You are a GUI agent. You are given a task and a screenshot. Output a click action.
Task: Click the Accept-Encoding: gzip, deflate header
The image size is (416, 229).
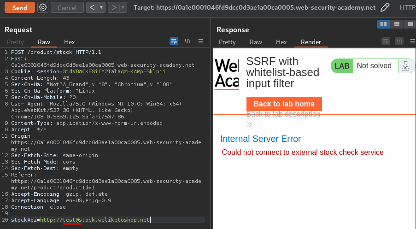tap(59, 194)
